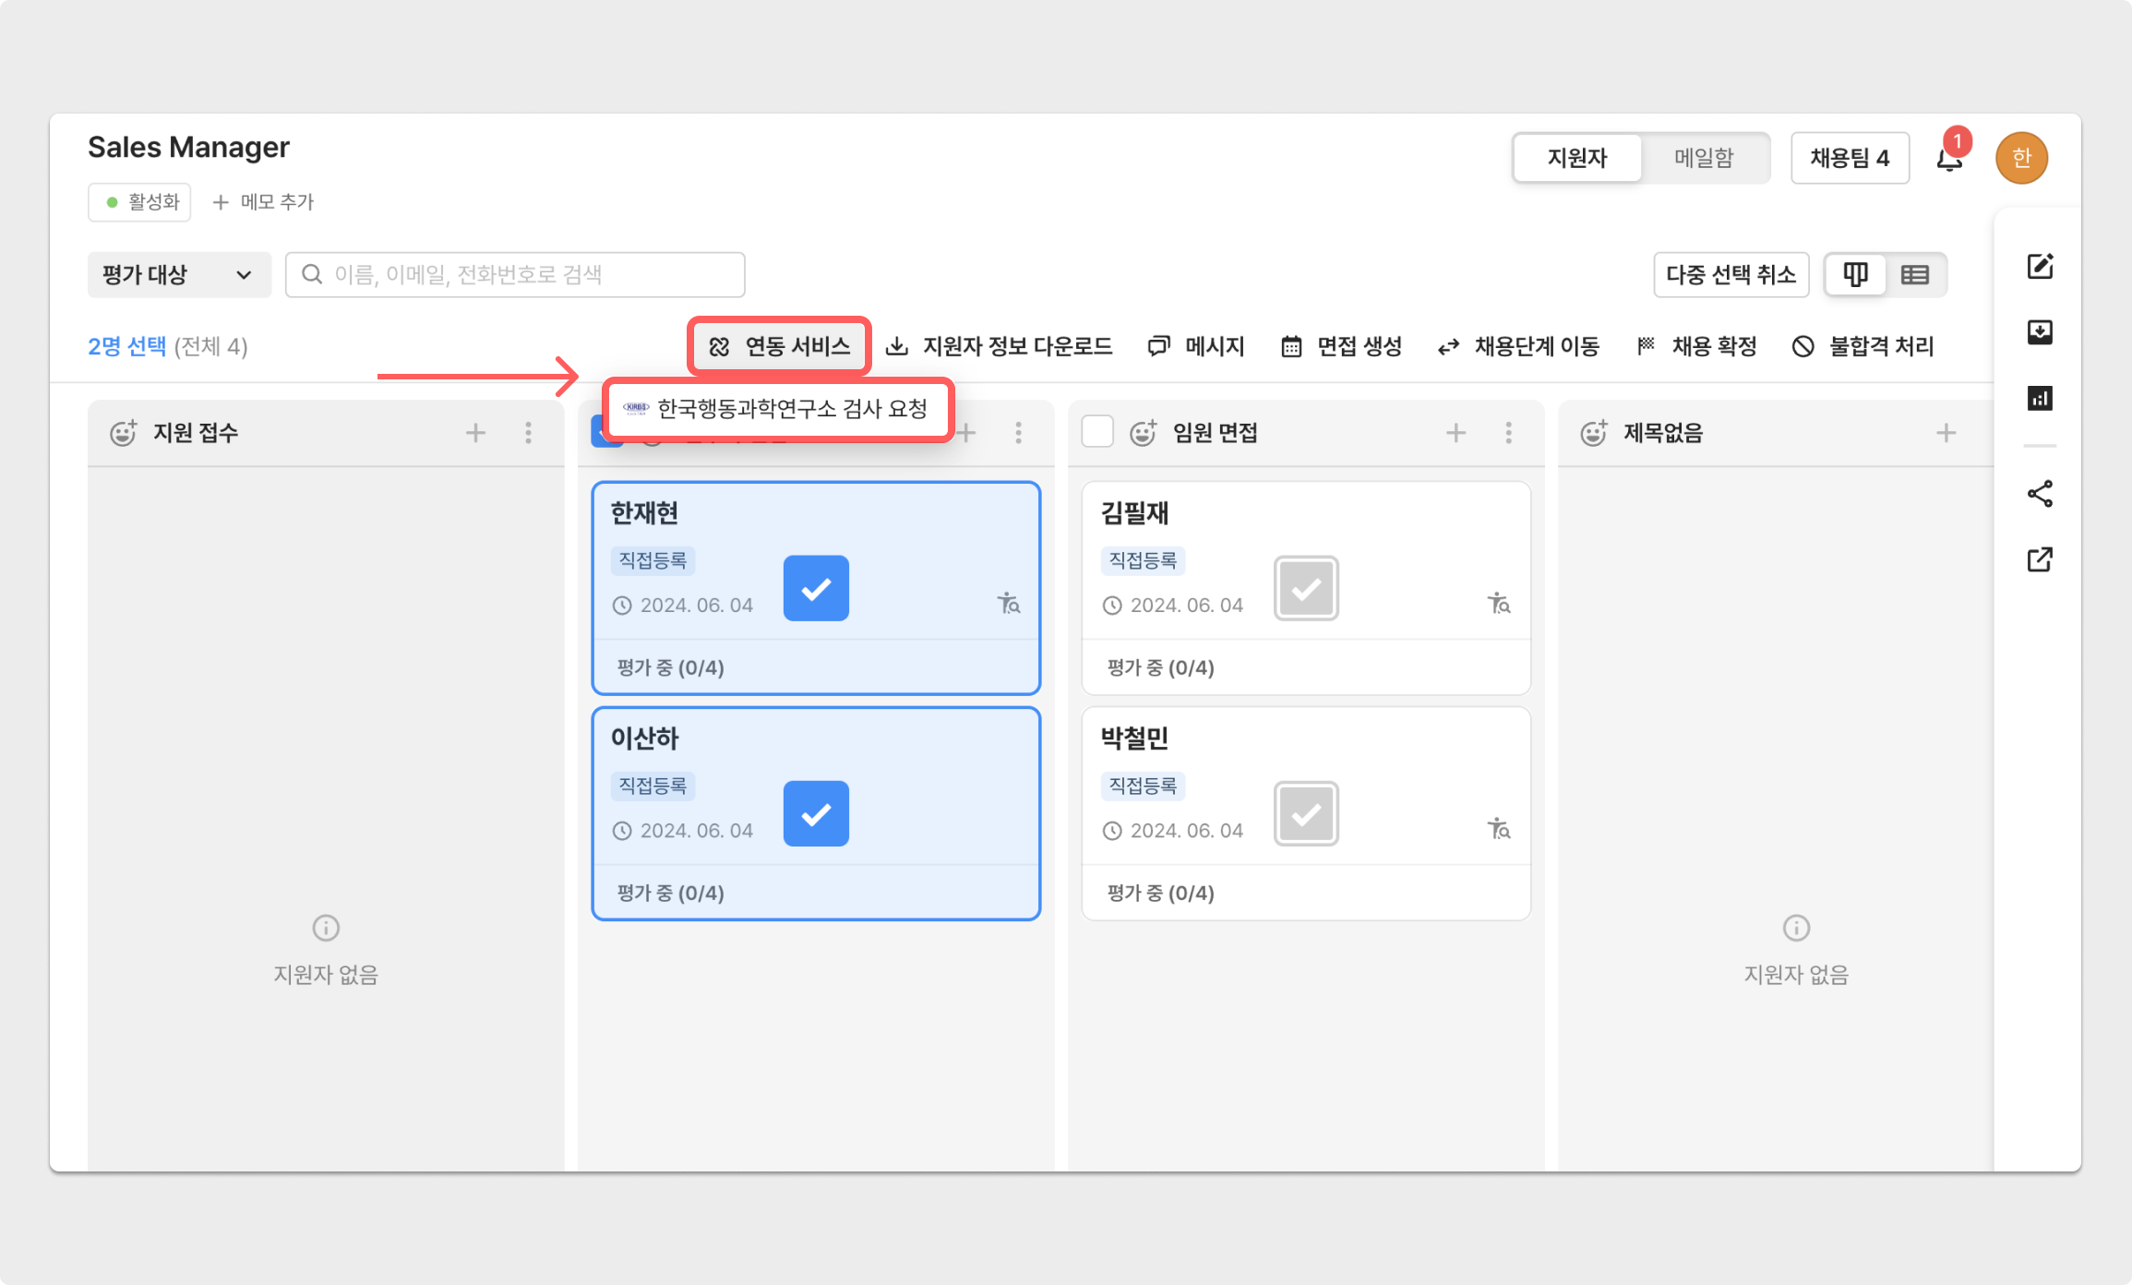
Task: Check the 임원 면접 column select-all checkbox
Action: (x=1097, y=432)
